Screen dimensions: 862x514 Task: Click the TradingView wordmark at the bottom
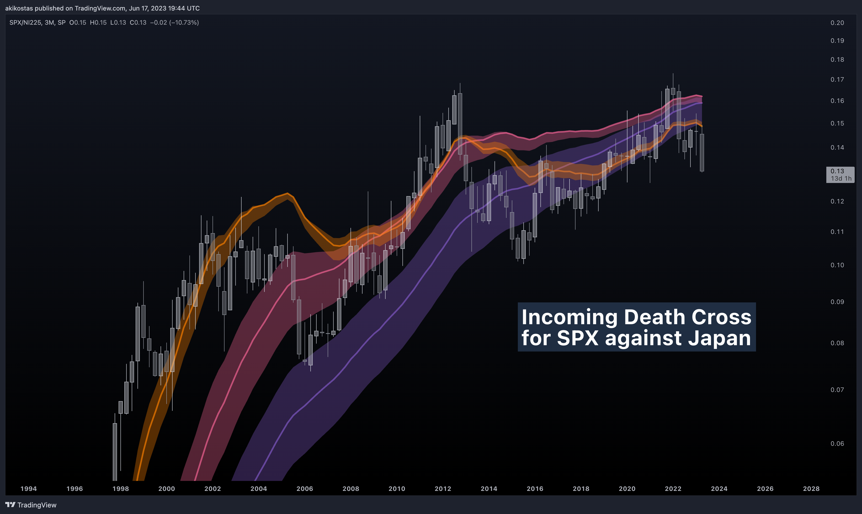(37, 505)
